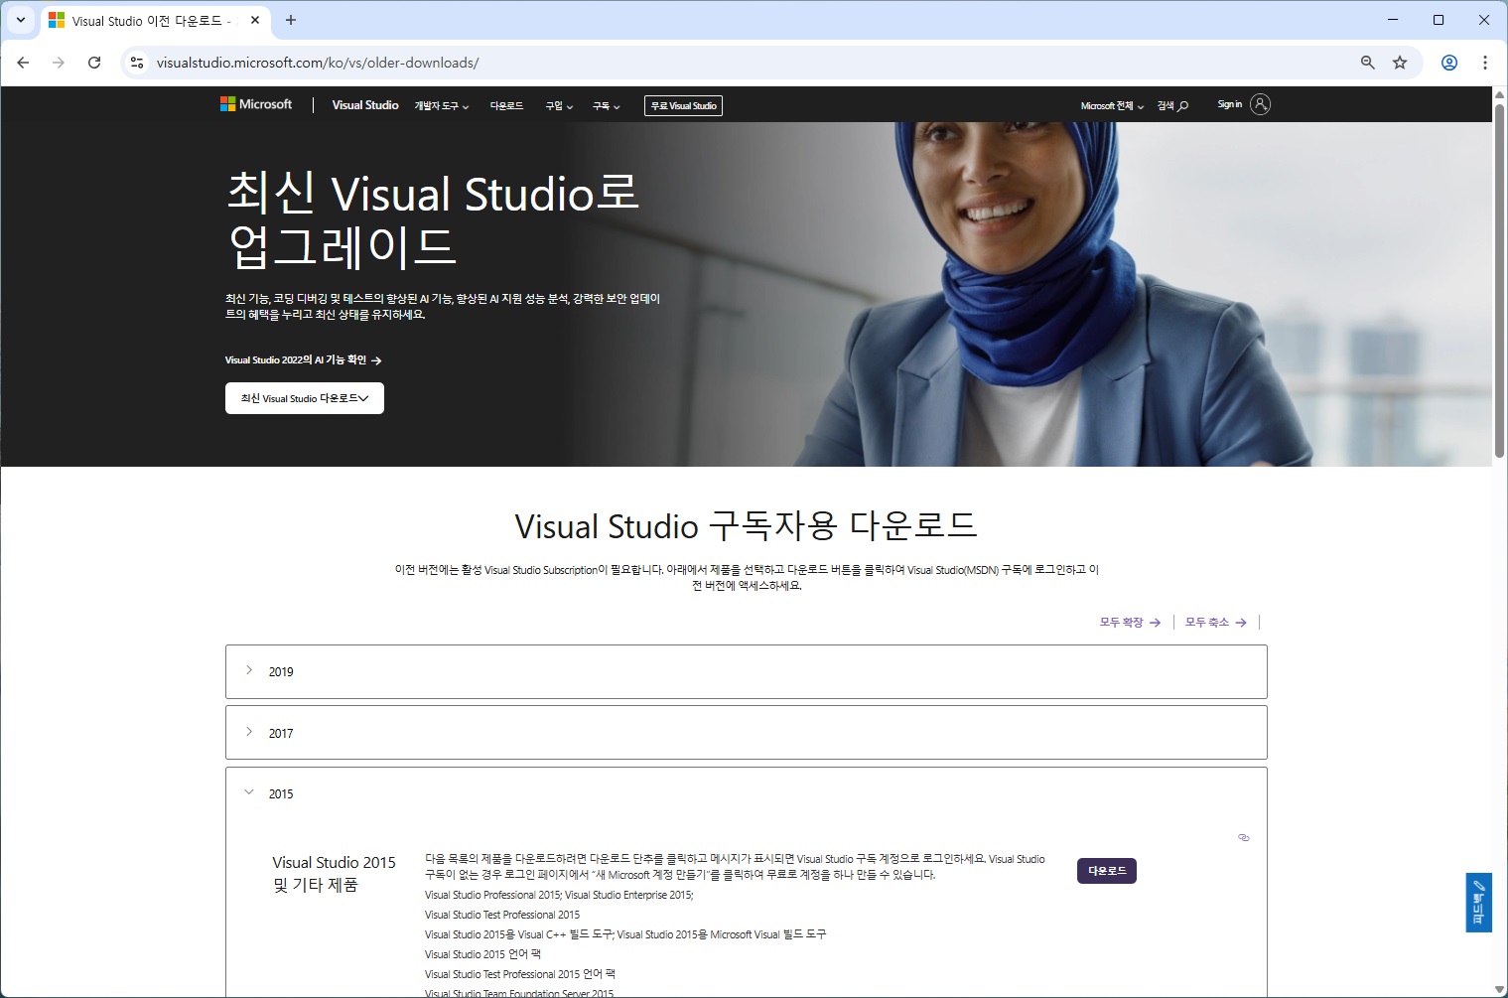Click 모두 확장 to expand all
The width and height of the screenshot is (1508, 998).
pos(1130,623)
